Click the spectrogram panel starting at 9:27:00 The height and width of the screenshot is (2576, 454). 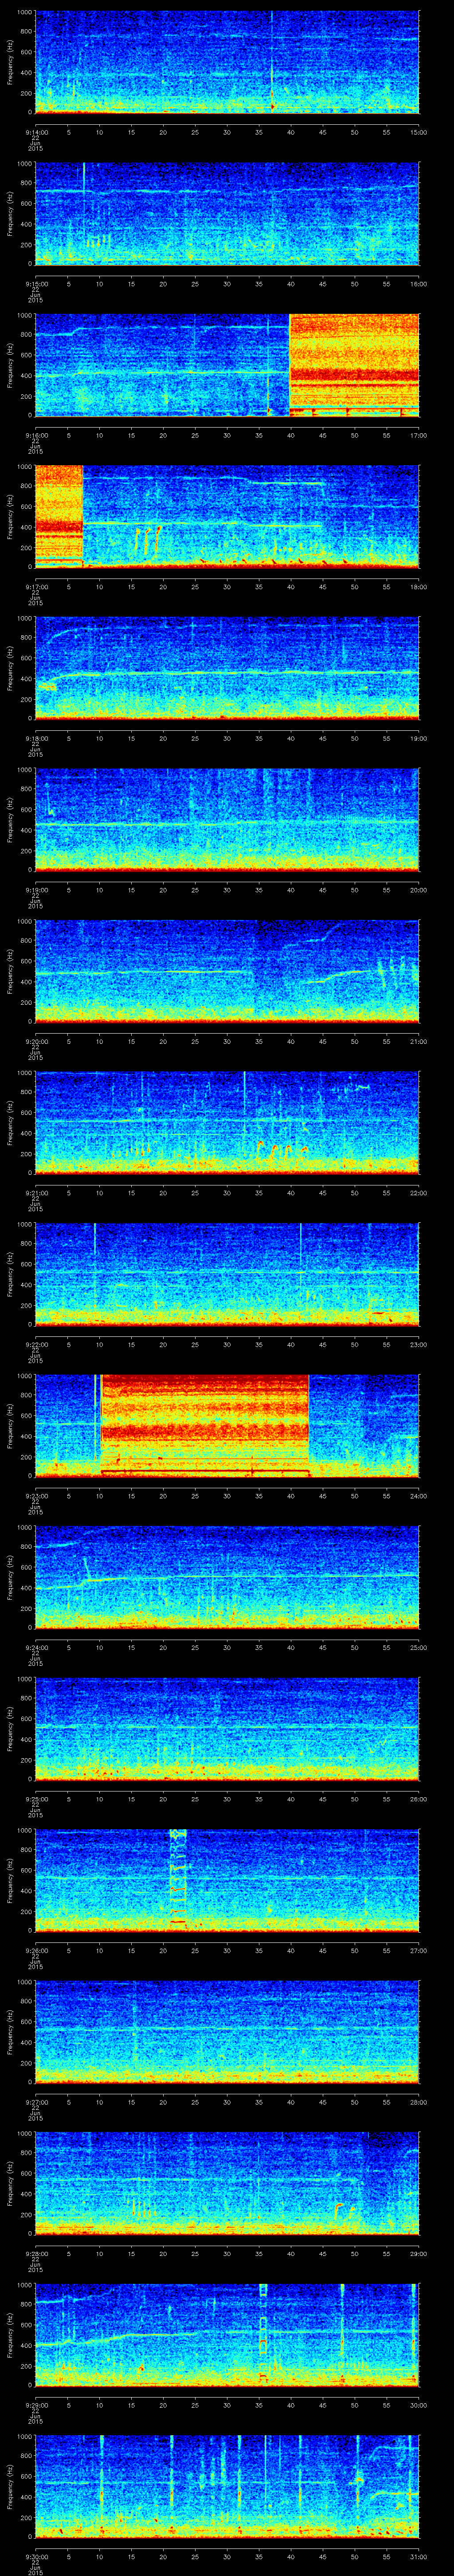click(227, 2032)
